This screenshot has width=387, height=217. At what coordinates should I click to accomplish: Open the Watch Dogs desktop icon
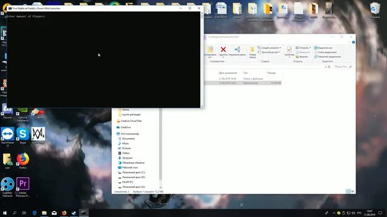(x=38, y=134)
